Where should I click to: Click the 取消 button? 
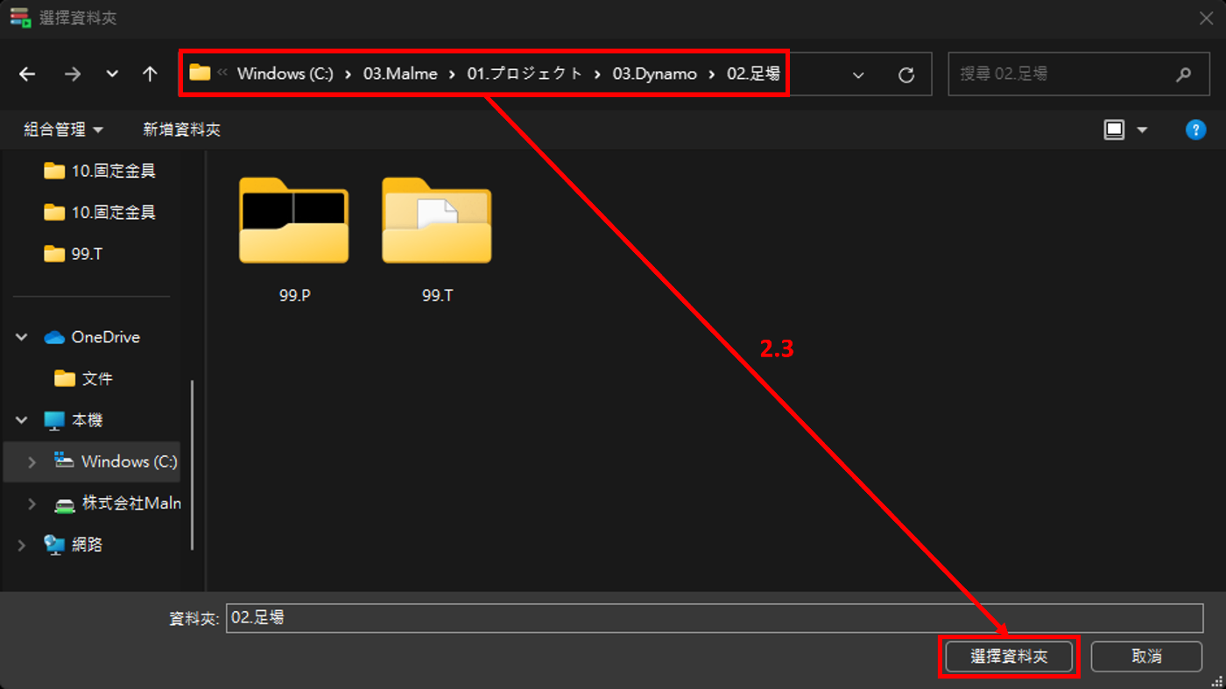tap(1146, 656)
